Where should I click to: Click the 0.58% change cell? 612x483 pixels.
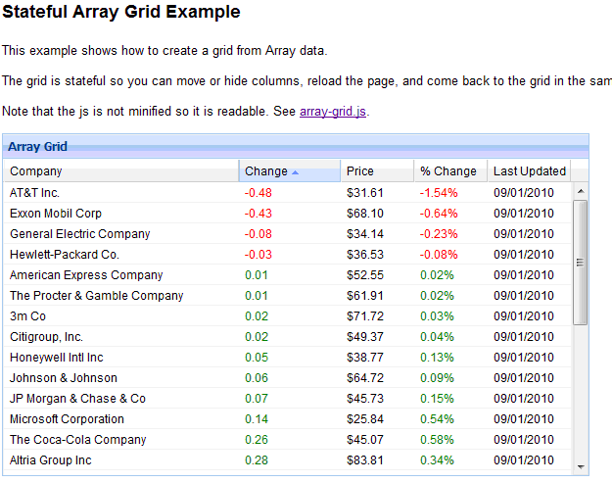(437, 440)
